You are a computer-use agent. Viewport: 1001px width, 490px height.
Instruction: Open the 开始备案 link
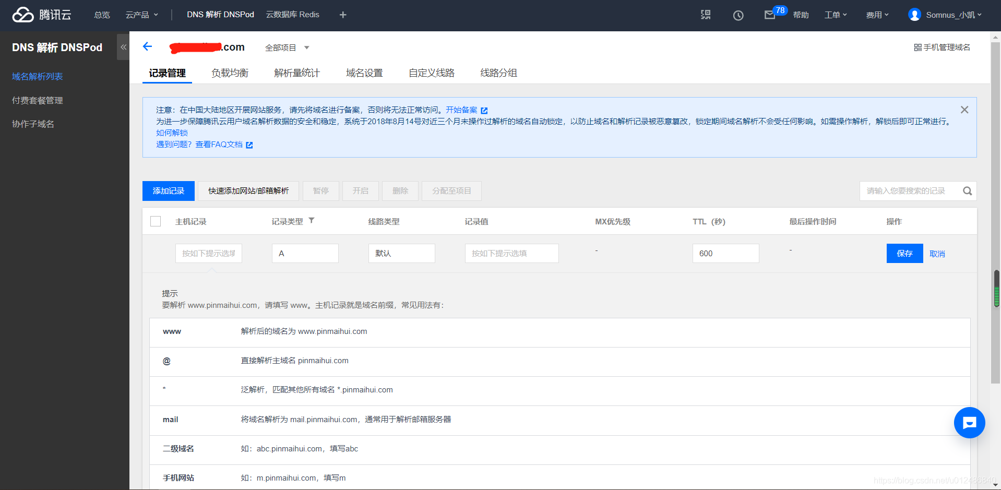click(461, 110)
